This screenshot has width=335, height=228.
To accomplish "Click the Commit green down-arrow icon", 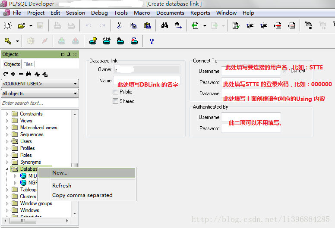I will 62,41.
